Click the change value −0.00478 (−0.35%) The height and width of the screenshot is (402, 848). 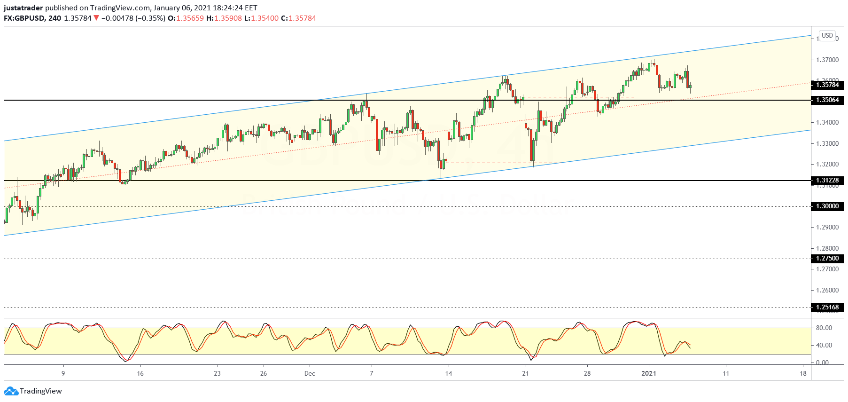133,18
